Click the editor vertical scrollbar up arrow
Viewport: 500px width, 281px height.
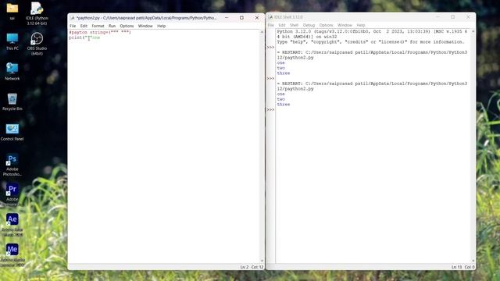click(x=262, y=32)
